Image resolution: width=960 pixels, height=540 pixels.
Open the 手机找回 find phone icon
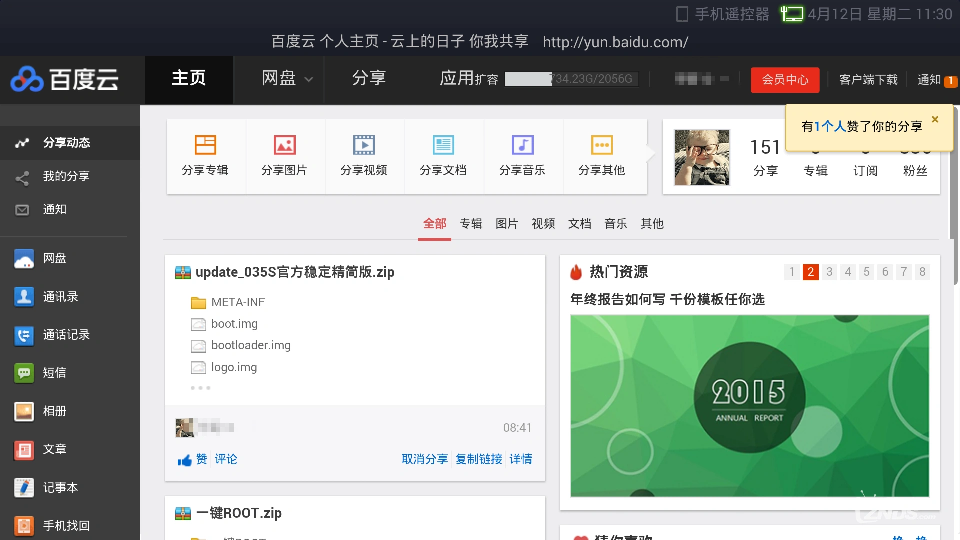coord(24,526)
